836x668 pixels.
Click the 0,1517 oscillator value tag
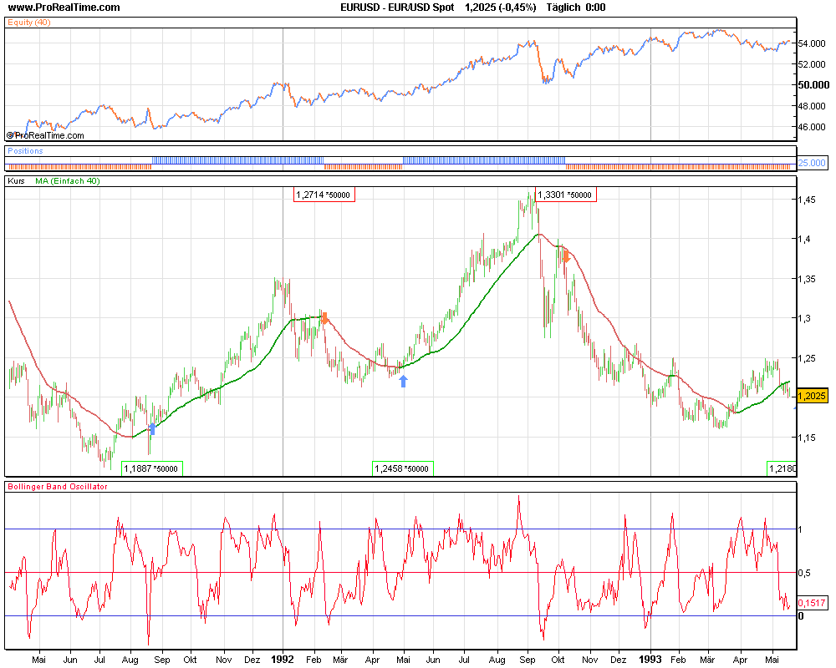[x=812, y=603]
